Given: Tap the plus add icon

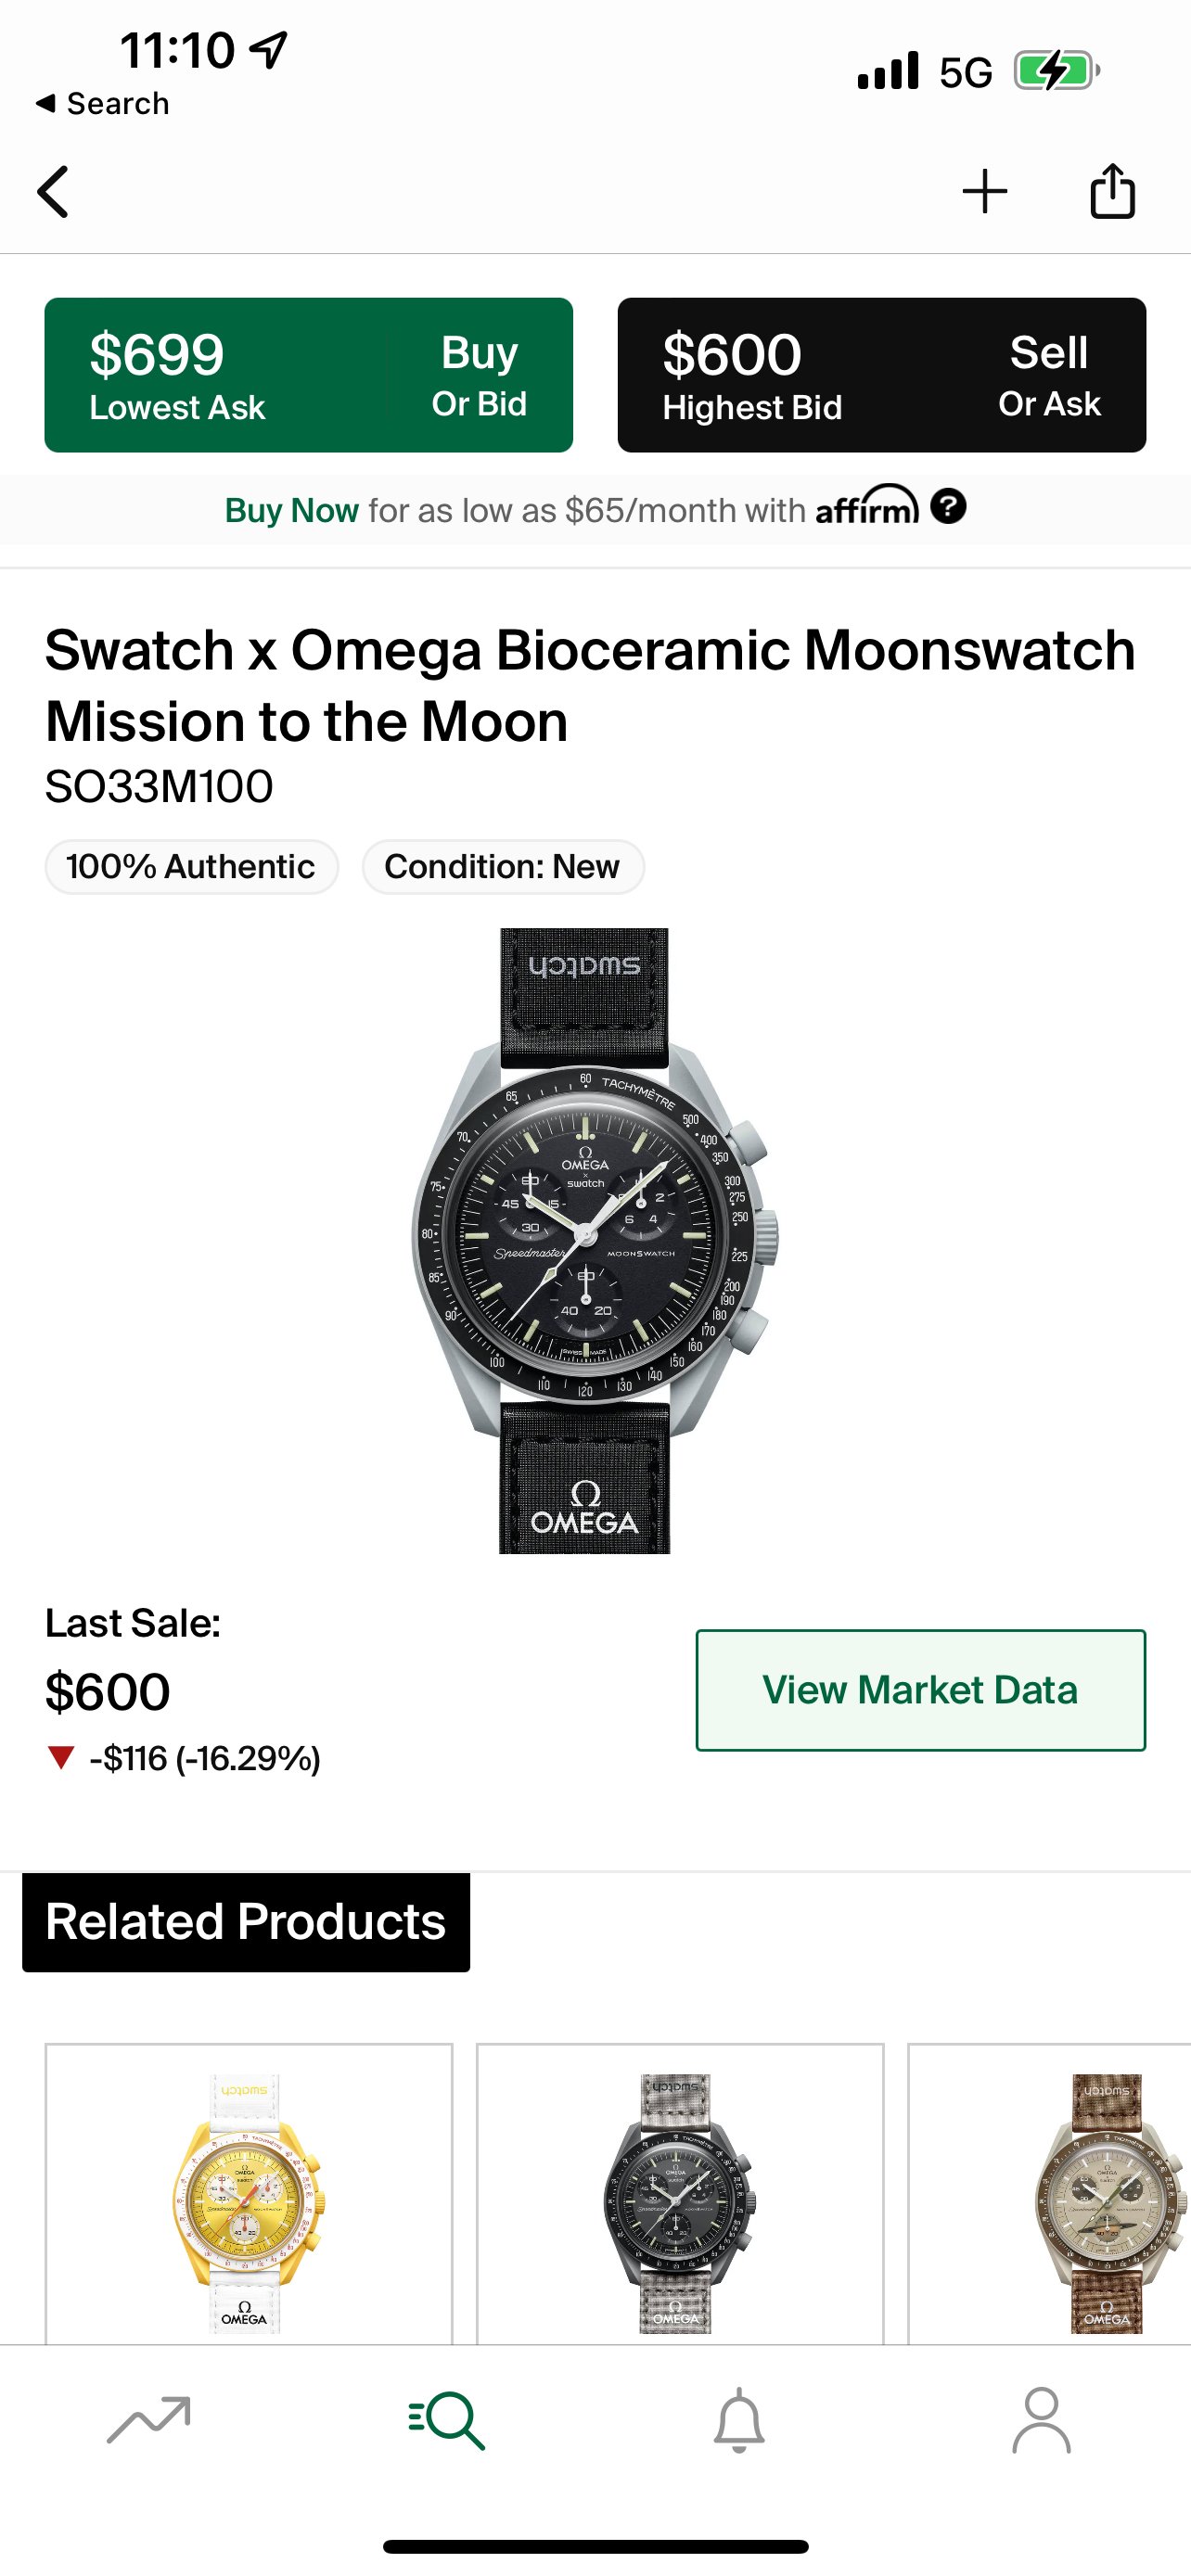Looking at the screenshot, I should coord(984,191).
